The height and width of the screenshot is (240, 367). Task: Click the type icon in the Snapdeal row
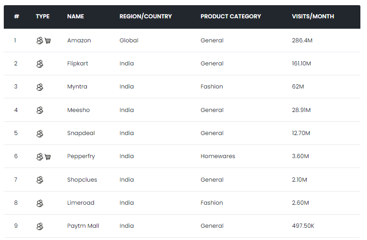[40, 134]
